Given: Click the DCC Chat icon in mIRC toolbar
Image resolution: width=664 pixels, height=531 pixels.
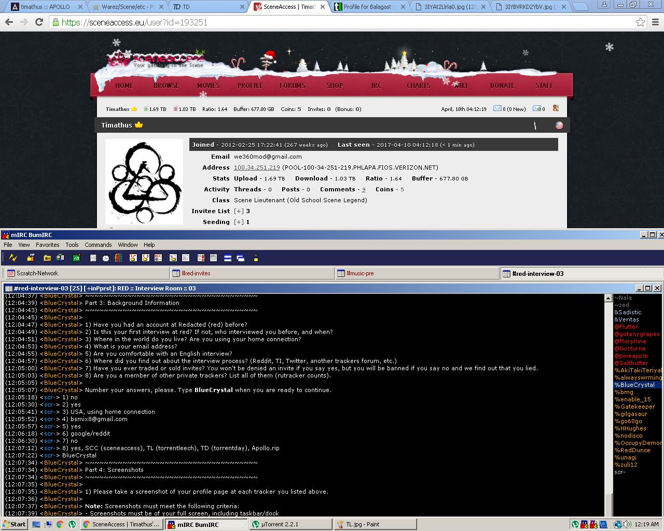Looking at the screenshot, I should pos(146,258).
